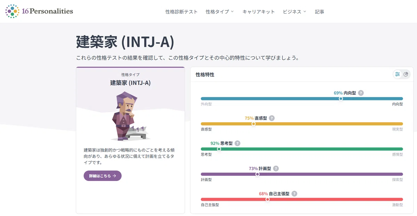Click the 69% 内向型 slider handle

click(x=341, y=99)
